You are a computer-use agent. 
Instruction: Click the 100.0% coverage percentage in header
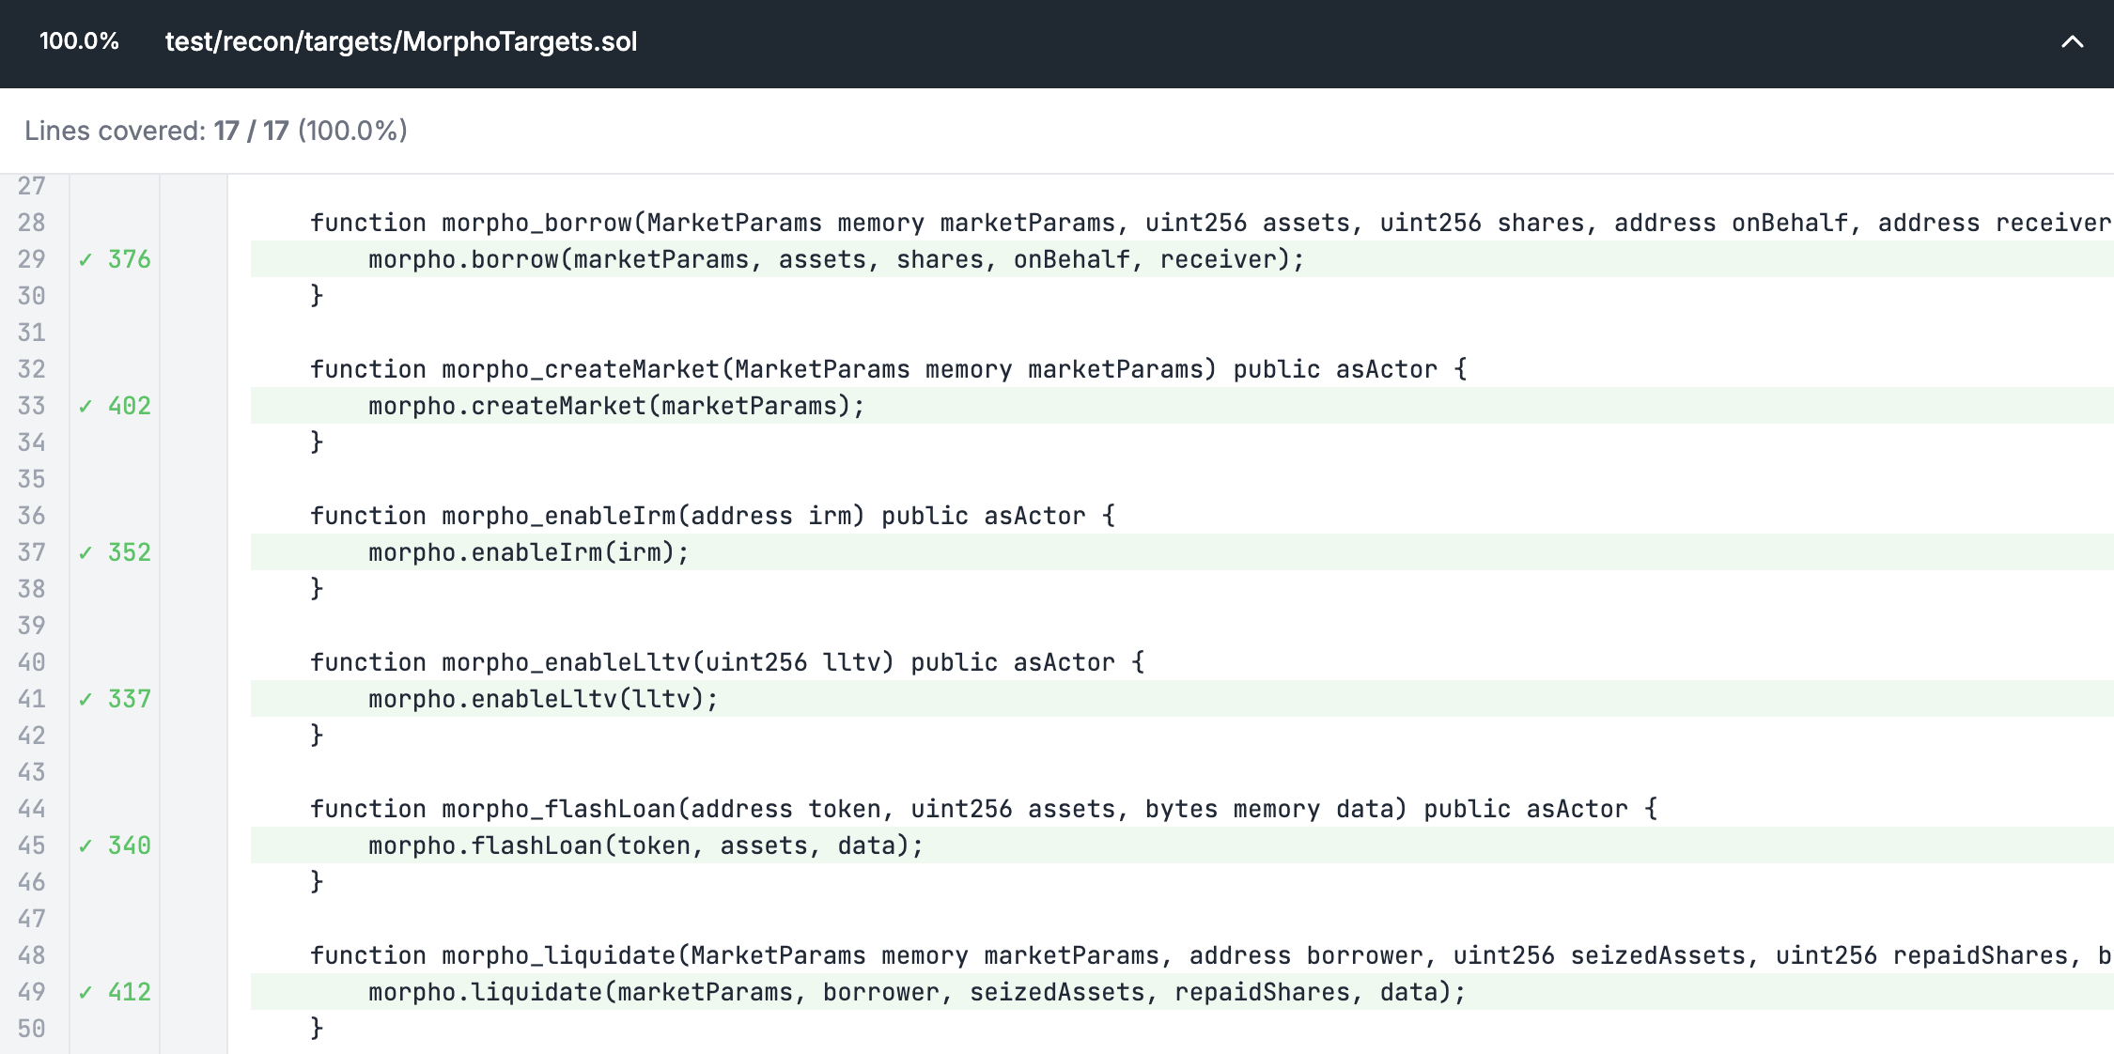coord(79,41)
